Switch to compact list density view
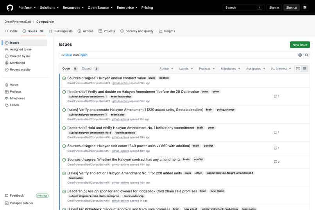Screen dimensions: 315x210 [304, 69]
